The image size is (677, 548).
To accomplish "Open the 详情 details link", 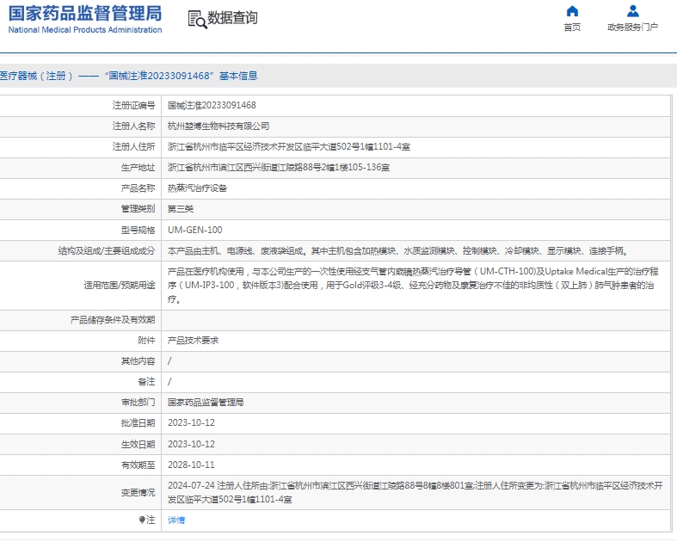I will coord(176,520).
